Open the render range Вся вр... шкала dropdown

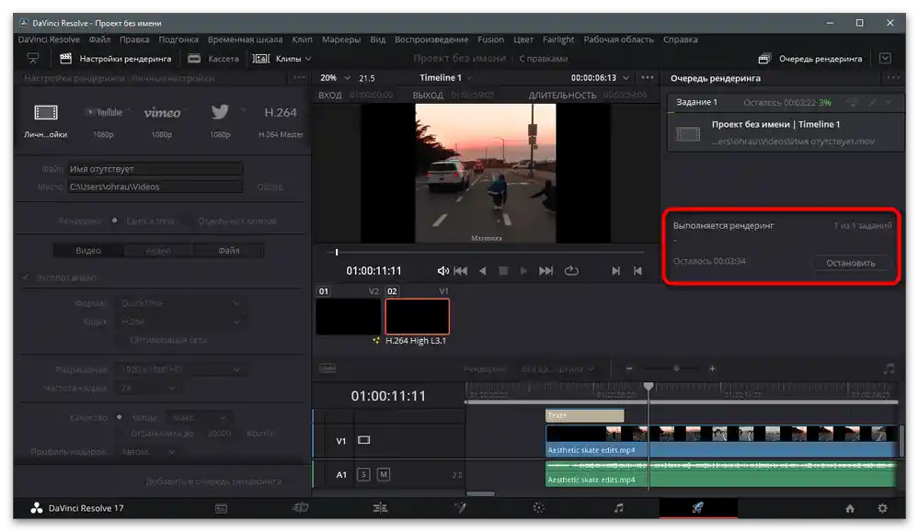(557, 368)
